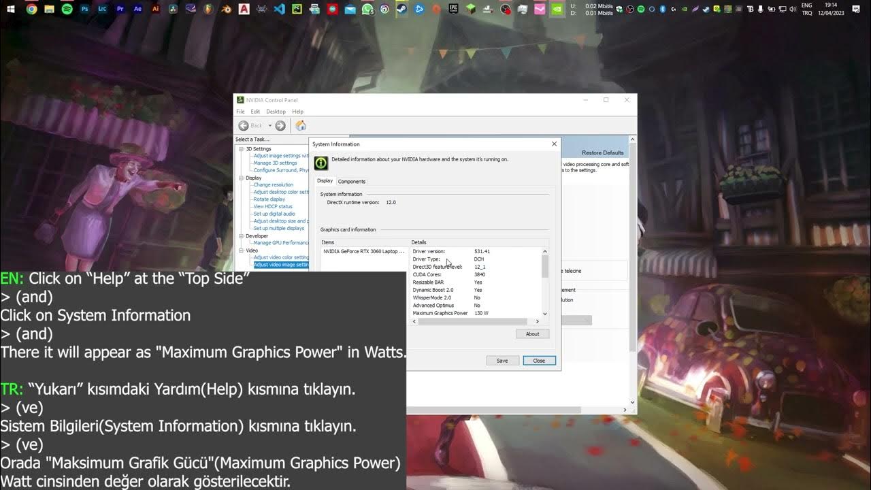Open the File menu

point(240,112)
